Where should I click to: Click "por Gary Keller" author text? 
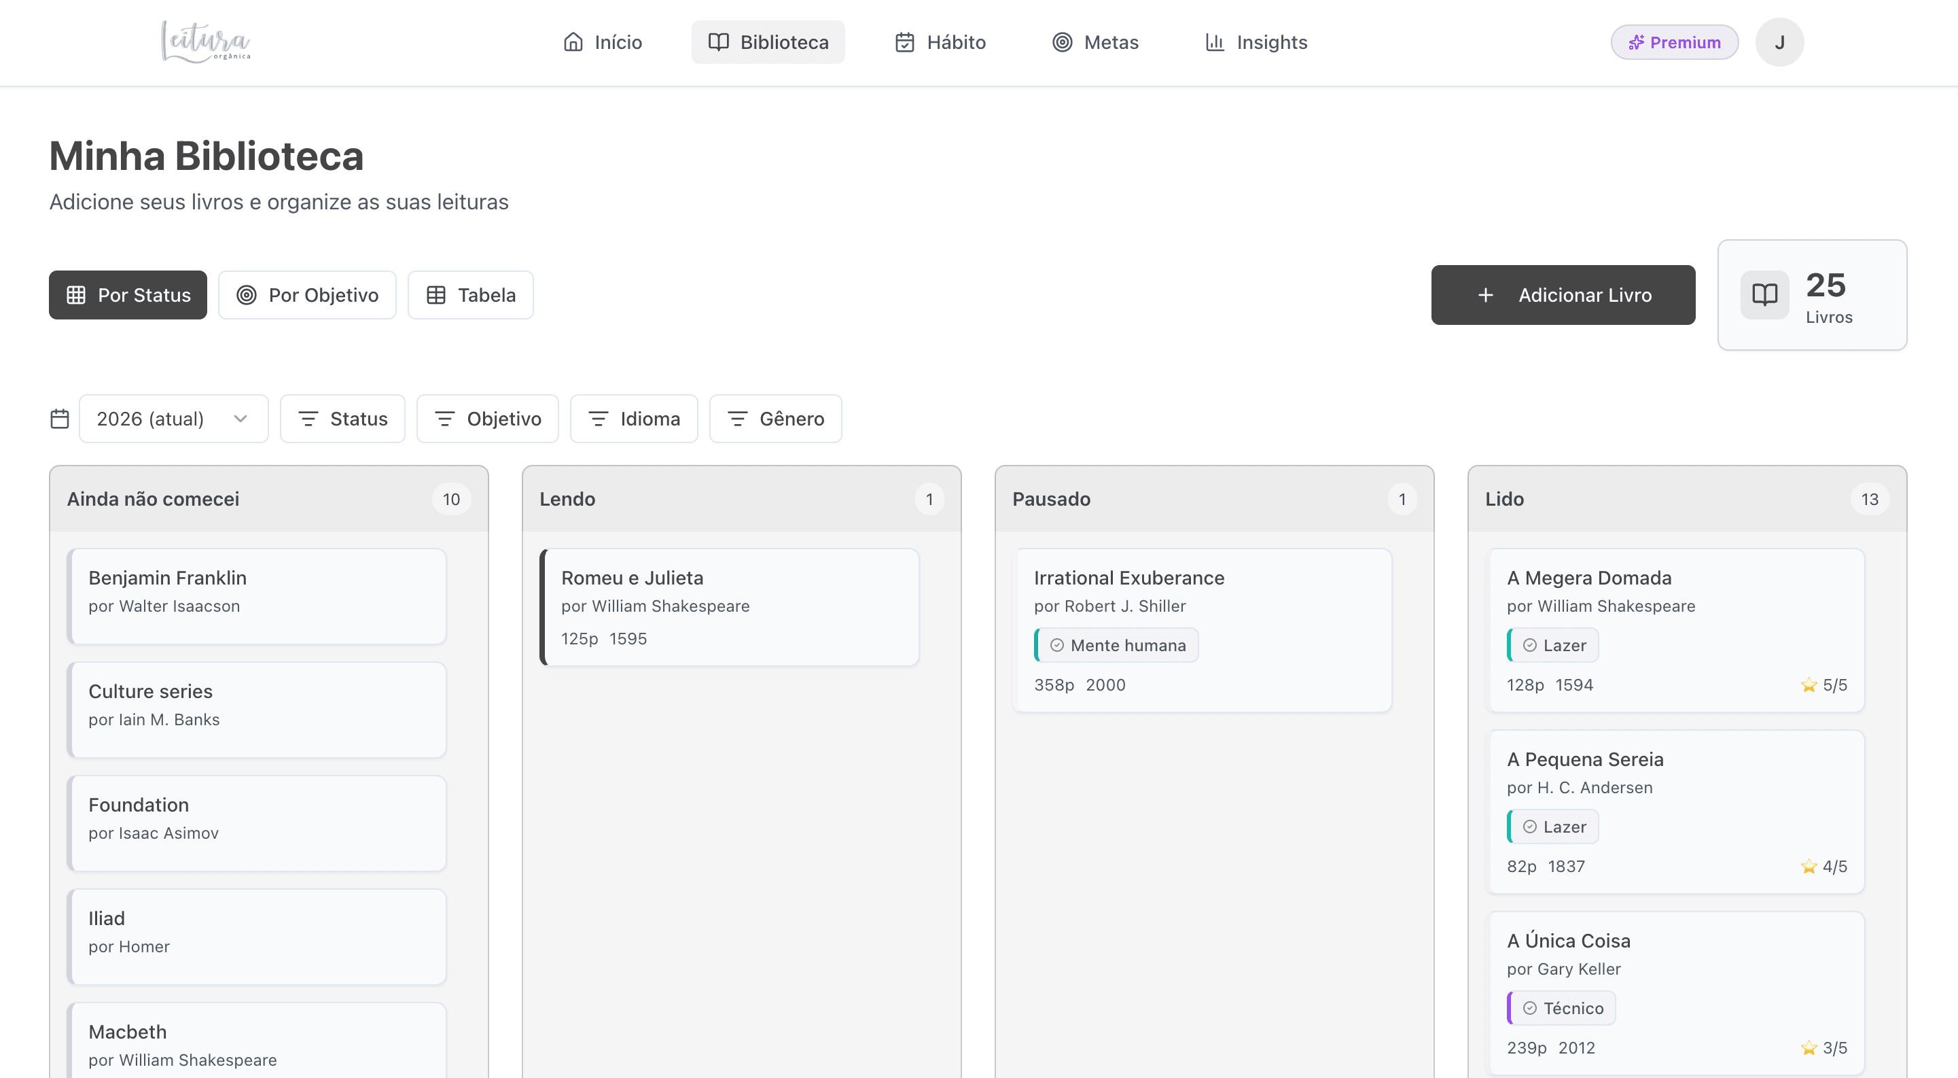pos(1563,969)
